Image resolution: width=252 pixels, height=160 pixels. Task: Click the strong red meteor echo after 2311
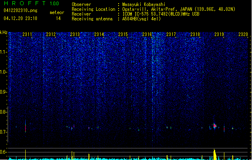pos(25,128)
